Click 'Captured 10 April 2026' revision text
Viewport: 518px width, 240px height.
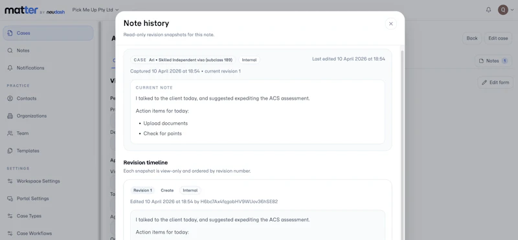click(185, 71)
